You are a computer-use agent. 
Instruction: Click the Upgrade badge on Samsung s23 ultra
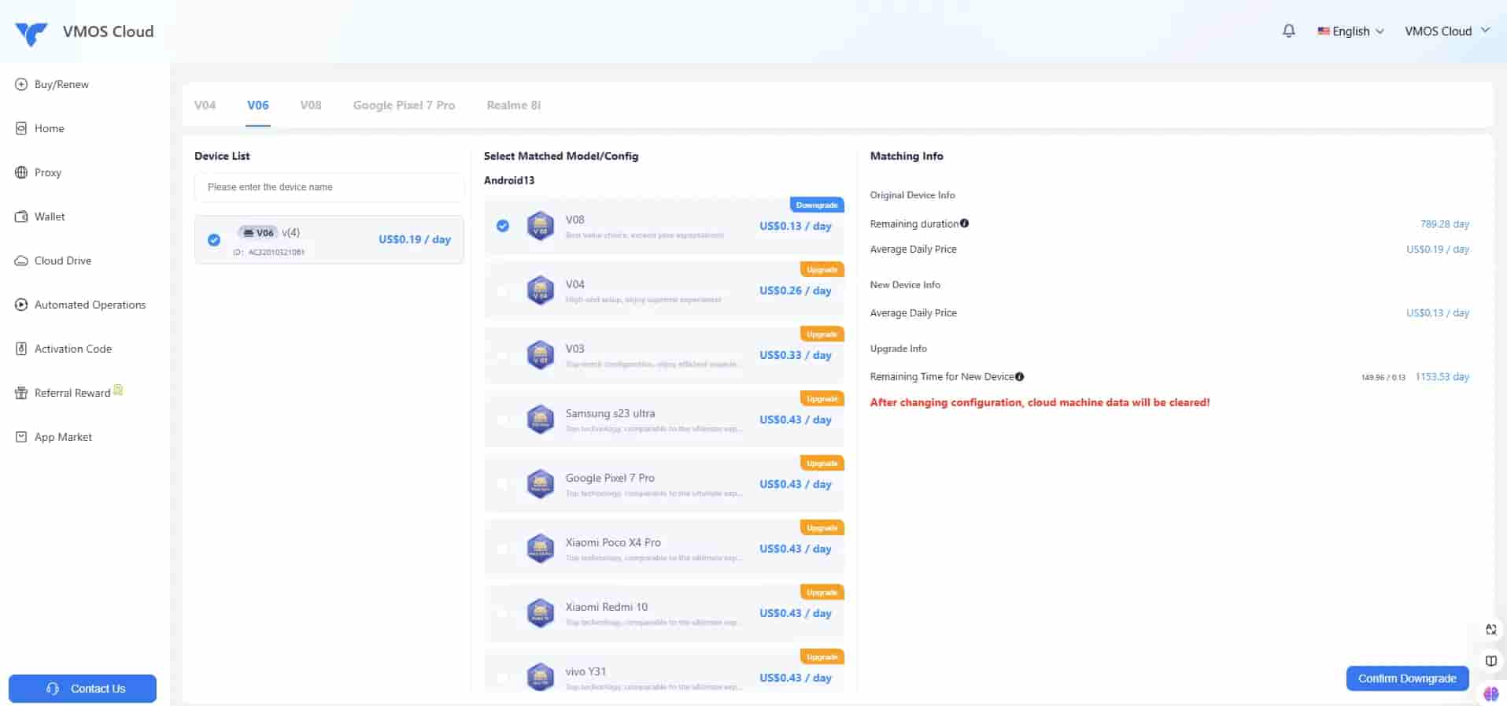tap(822, 398)
